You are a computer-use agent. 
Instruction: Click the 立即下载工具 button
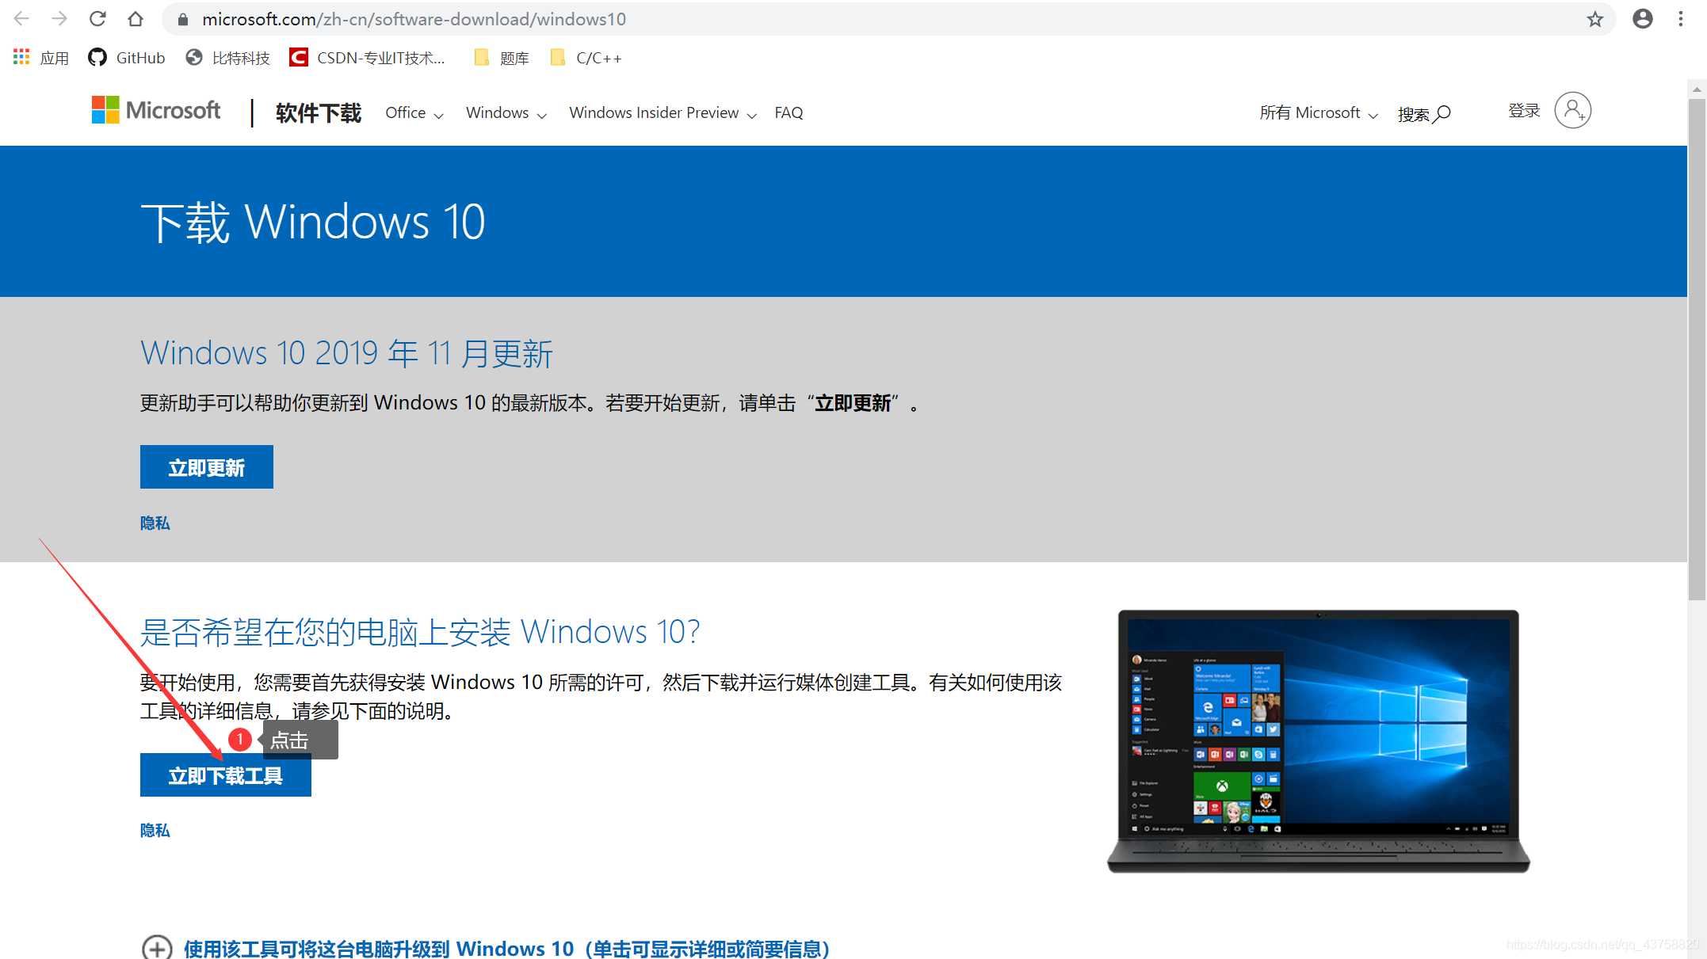pyautogui.click(x=226, y=775)
